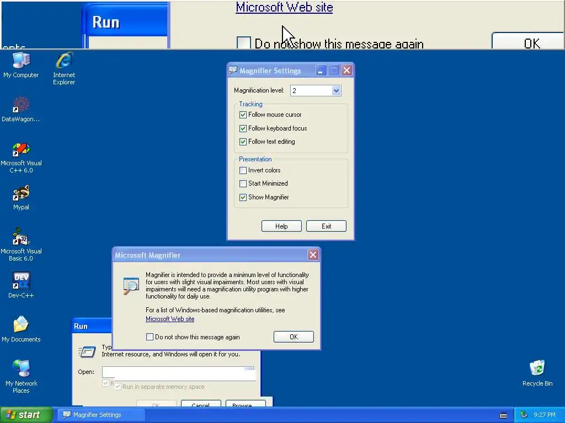Select the DataWagon desktop shortcut
565x423 pixels.
(x=21, y=110)
